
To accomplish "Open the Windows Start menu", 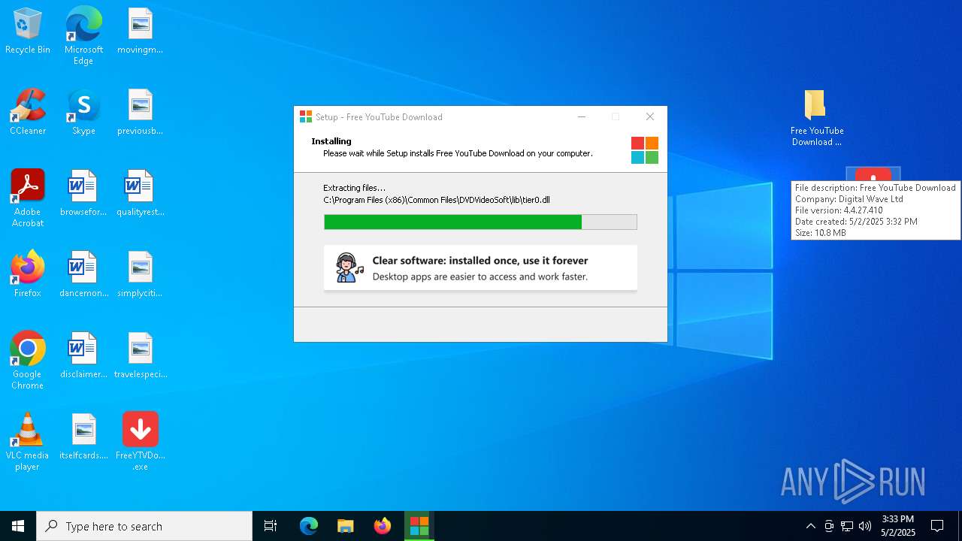I will point(18,526).
